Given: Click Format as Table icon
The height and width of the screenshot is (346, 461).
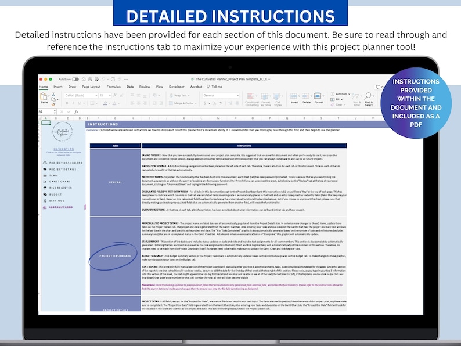Looking at the screenshot, I should tap(265, 100).
